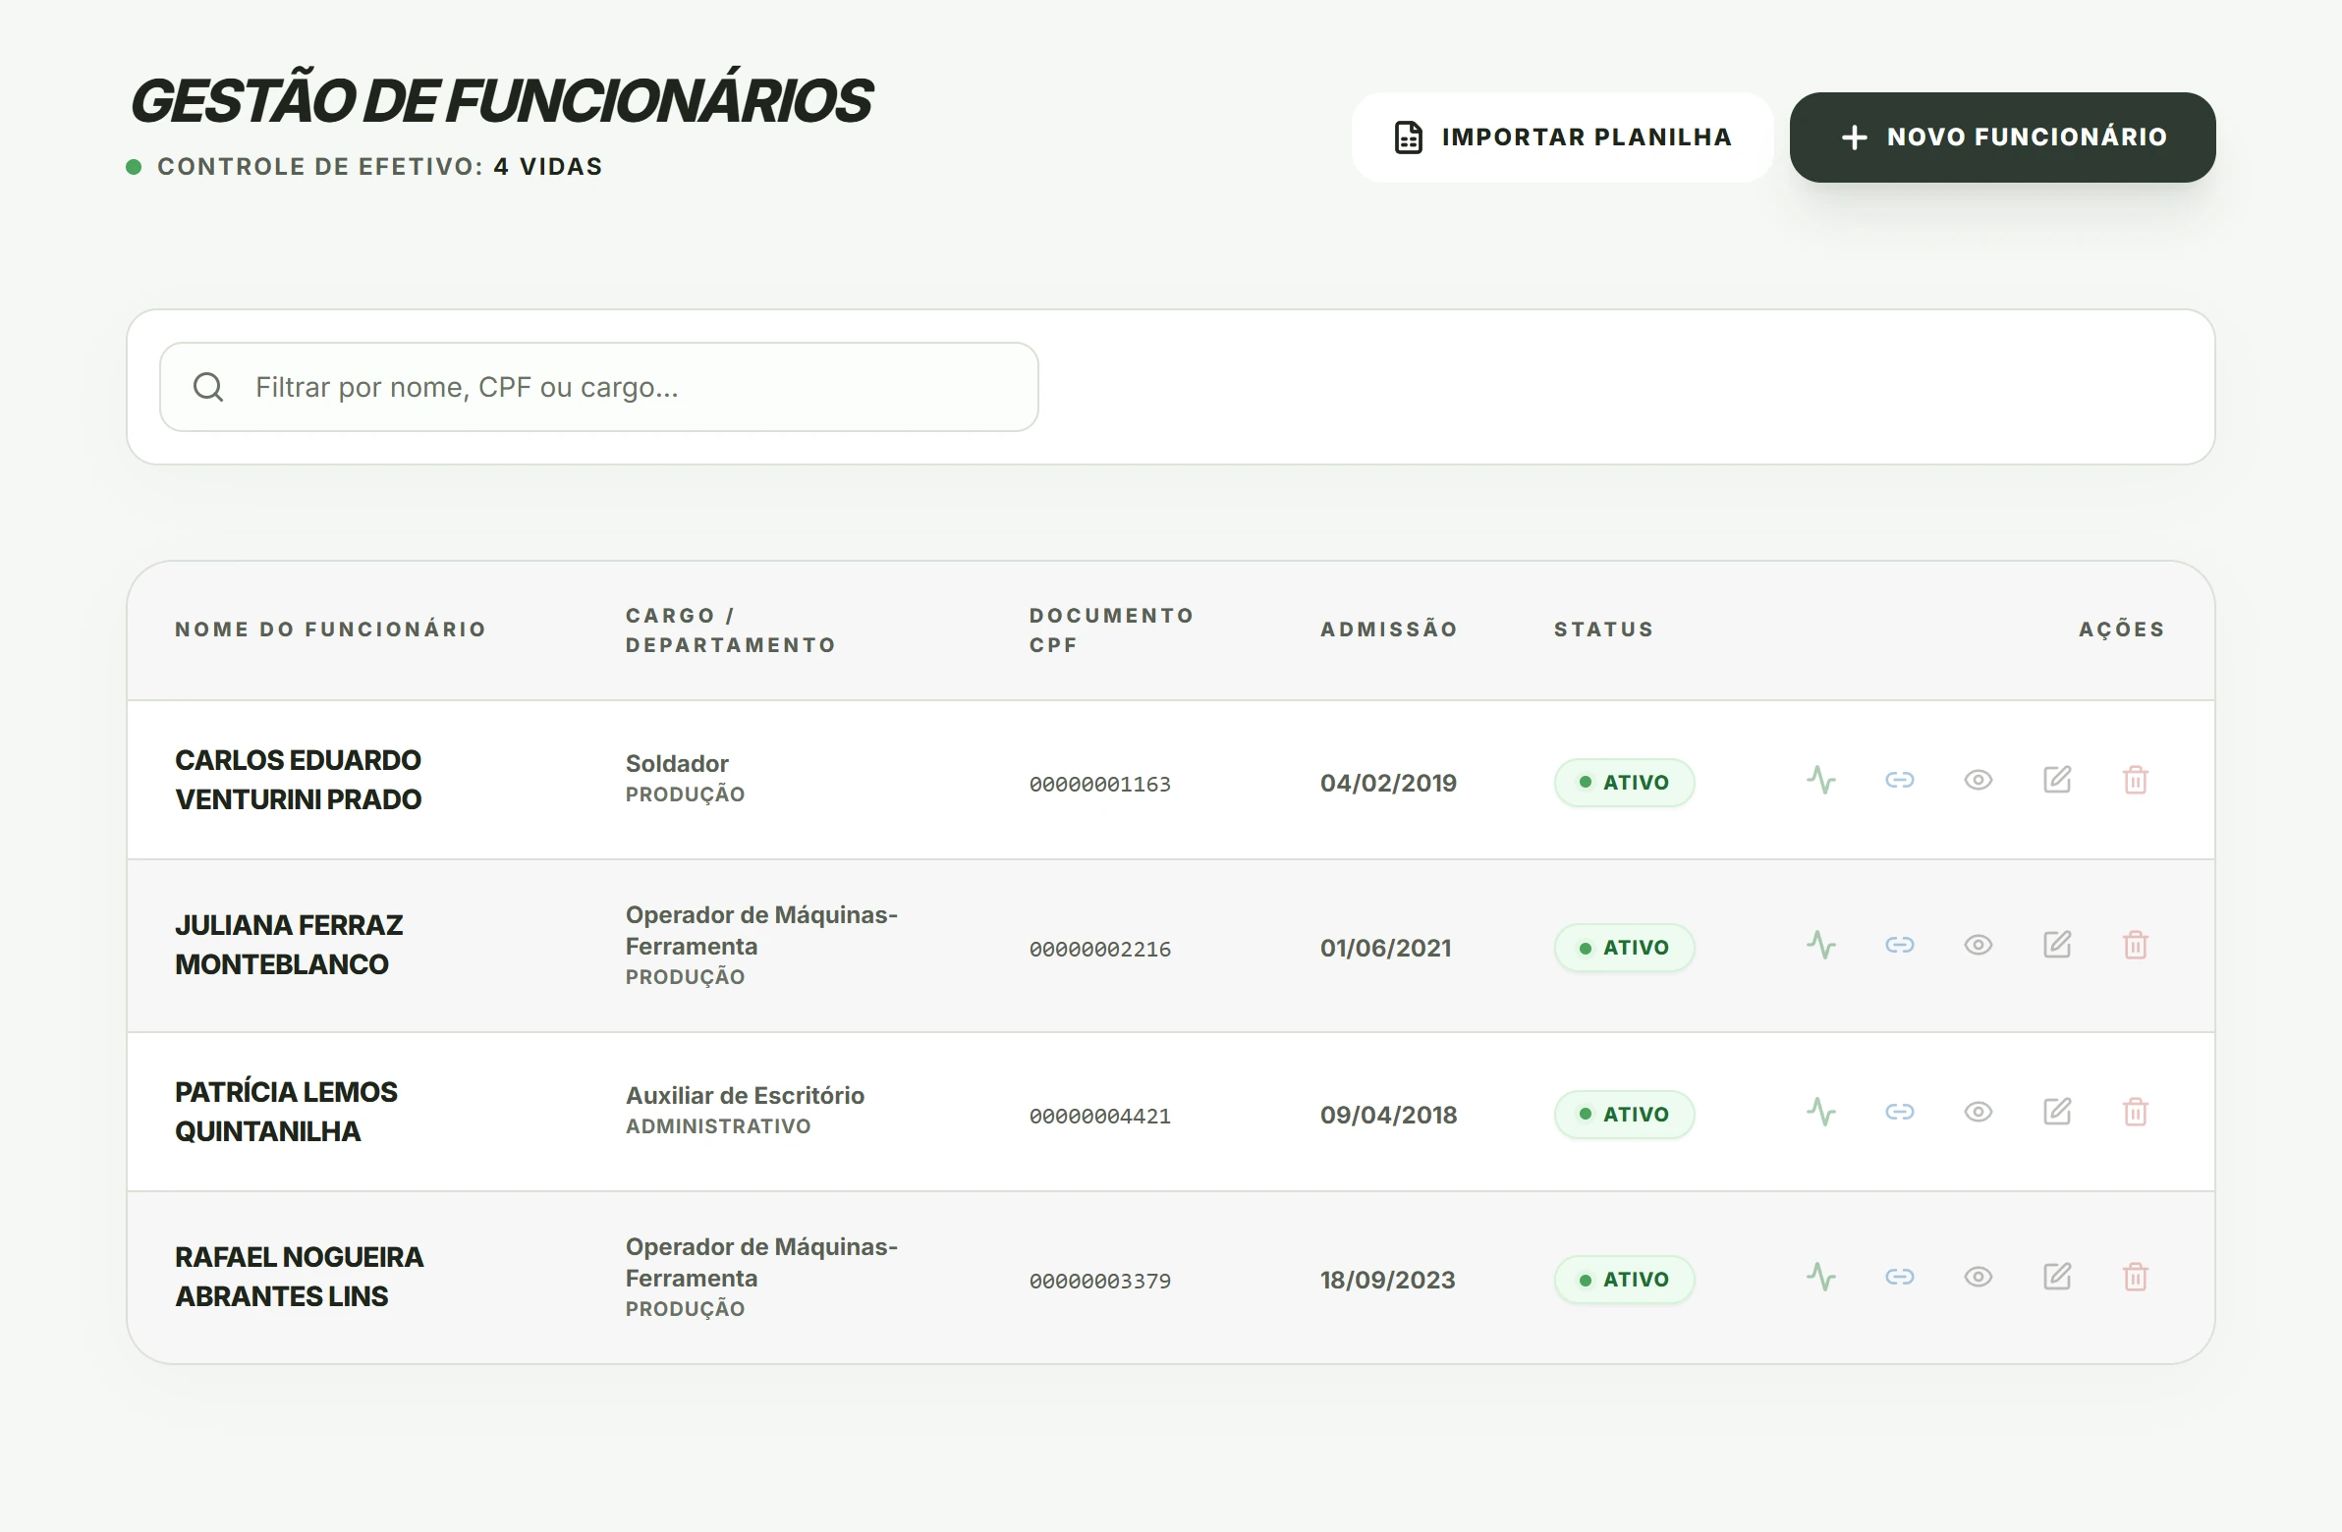
Task: Open activity pulse icon for Carlos Eduardo
Action: point(1820,781)
